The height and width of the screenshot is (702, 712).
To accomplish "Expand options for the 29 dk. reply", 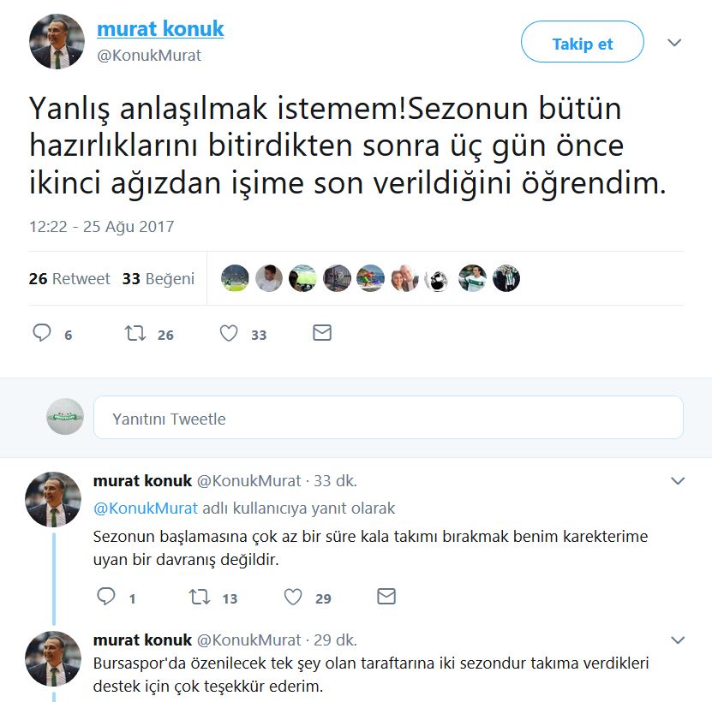I will [x=678, y=640].
